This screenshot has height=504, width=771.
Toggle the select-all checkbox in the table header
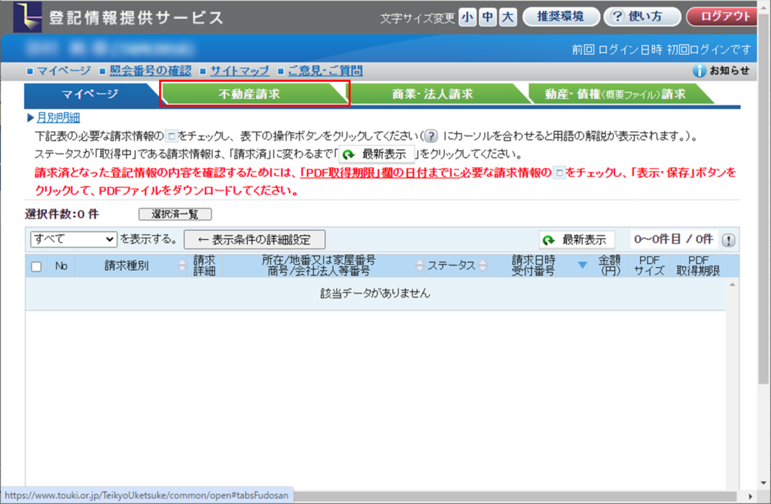point(36,266)
